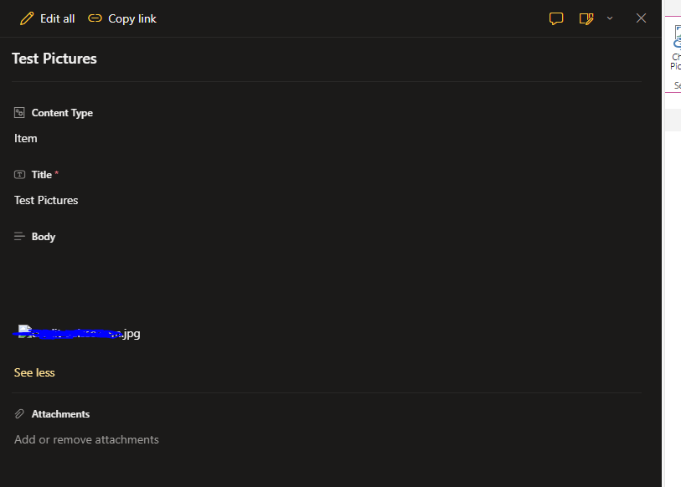Select the Test Pictures item heading
Viewport: 681px width, 487px height.
click(x=54, y=59)
